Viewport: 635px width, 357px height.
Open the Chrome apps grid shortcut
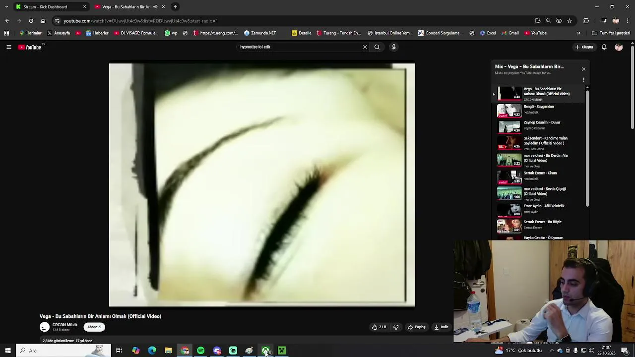(x=6, y=33)
